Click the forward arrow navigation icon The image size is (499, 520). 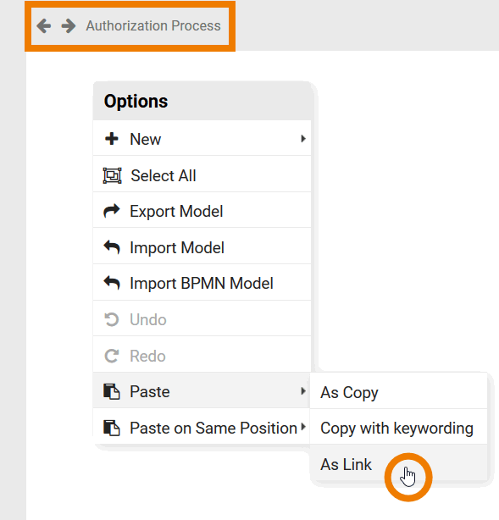point(69,26)
